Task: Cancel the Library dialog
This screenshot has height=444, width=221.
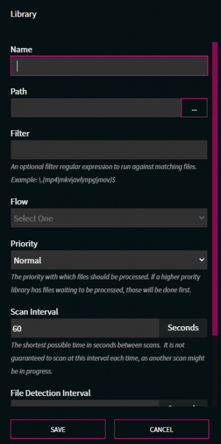Action: (x=162, y=429)
